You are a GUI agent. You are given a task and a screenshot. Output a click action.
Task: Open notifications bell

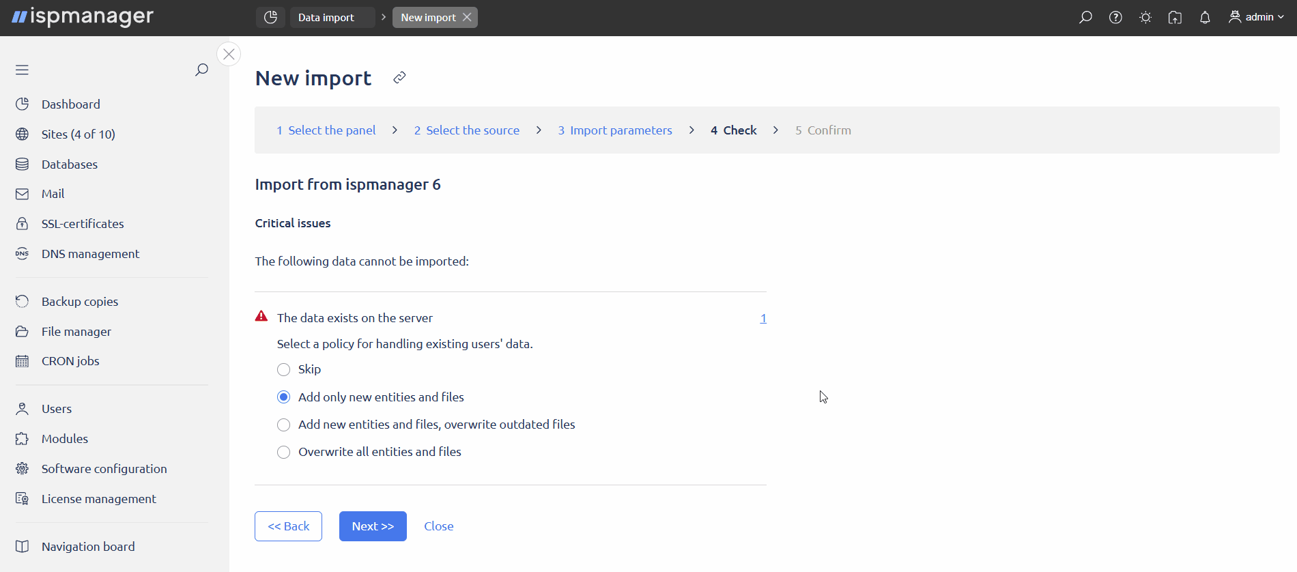click(1205, 17)
